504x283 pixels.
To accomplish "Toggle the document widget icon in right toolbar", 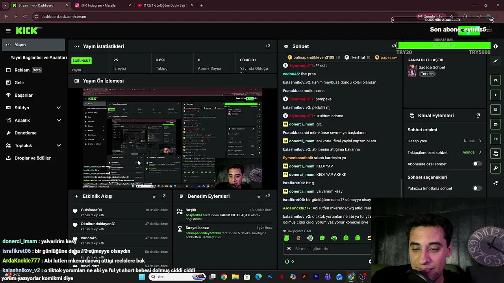I will (x=495, y=109).
